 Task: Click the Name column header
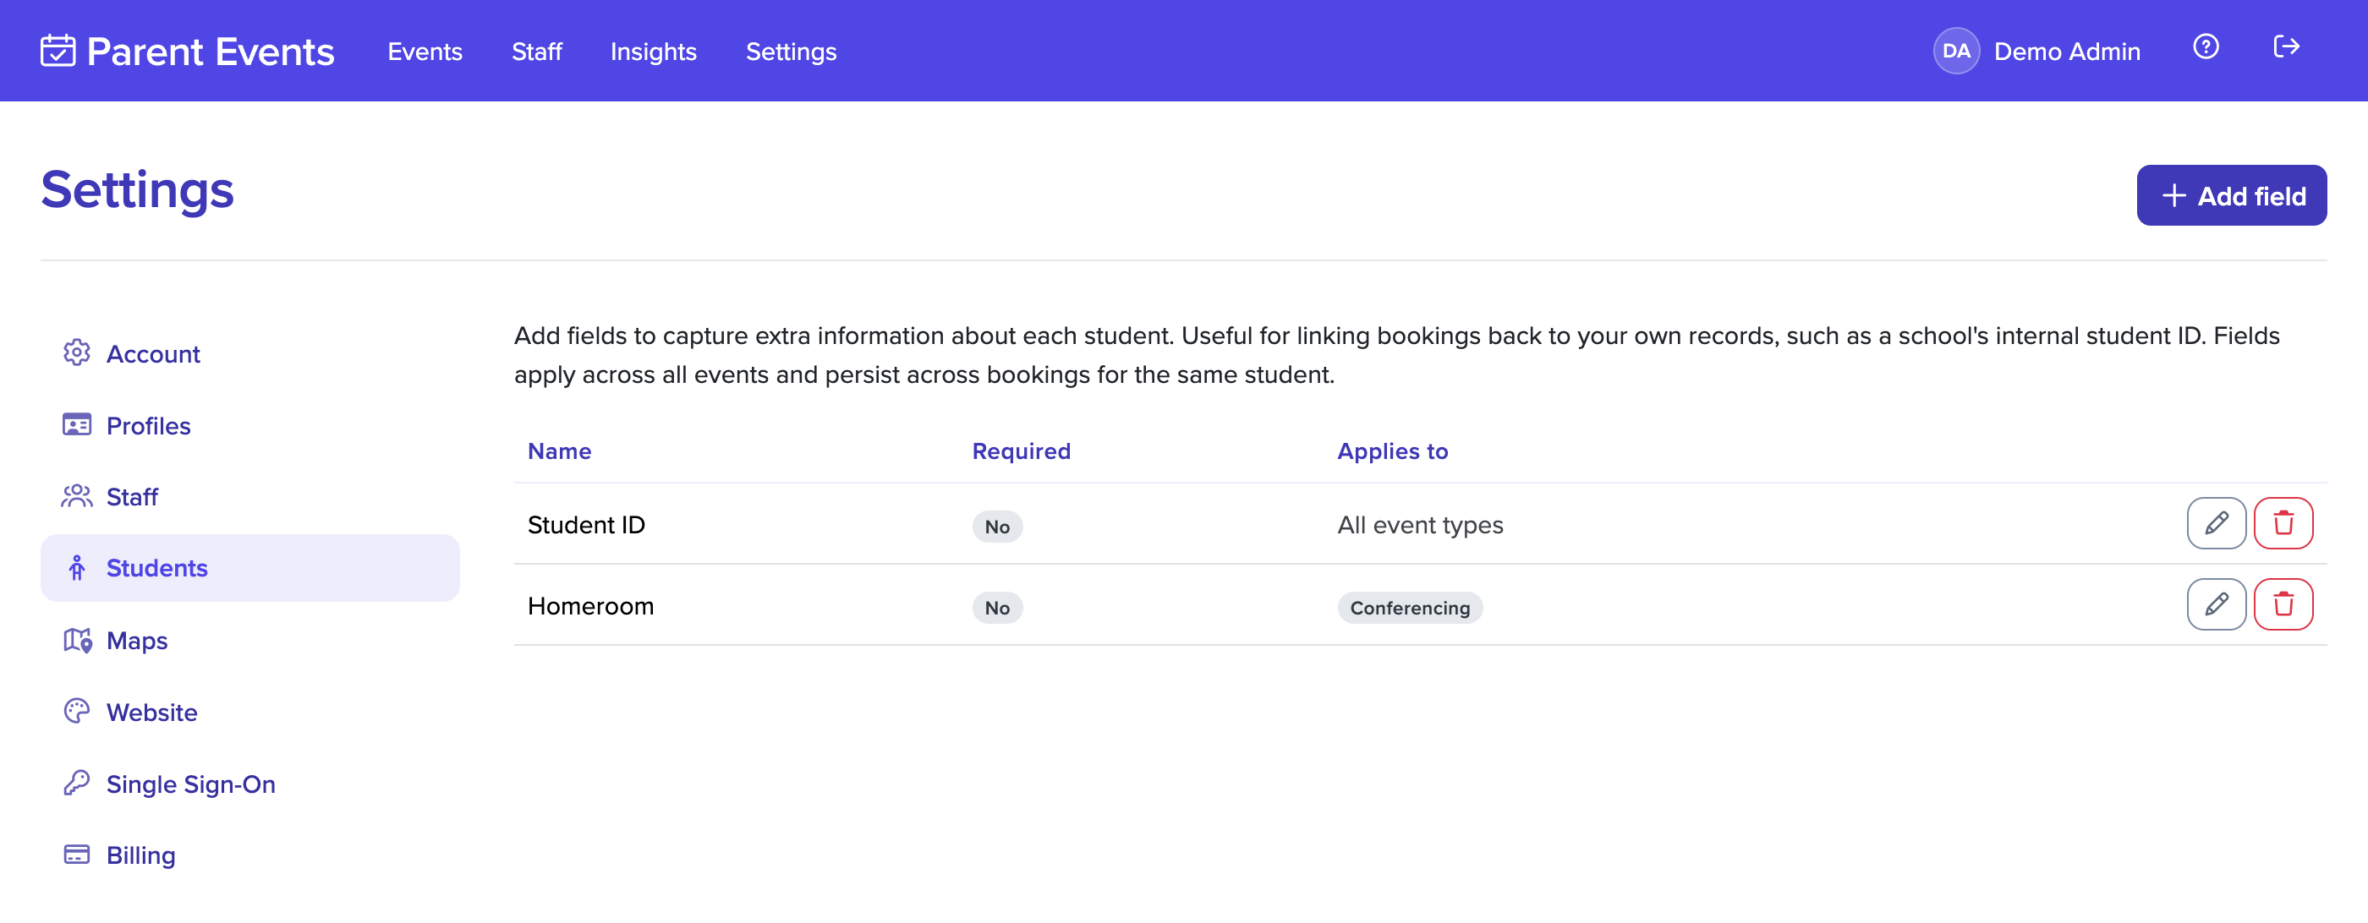click(x=559, y=451)
